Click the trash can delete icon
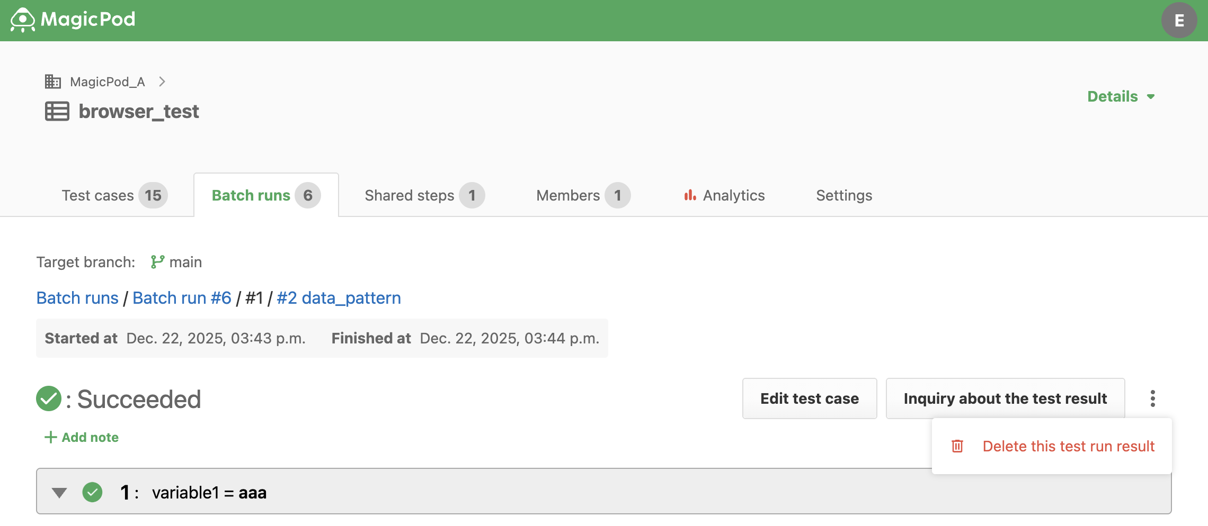This screenshot has width=1208, height=526. click(x=957, y=446)
